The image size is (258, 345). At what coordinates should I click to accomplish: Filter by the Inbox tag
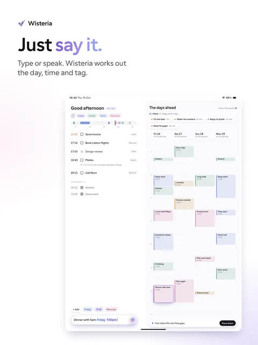(81, 116)
